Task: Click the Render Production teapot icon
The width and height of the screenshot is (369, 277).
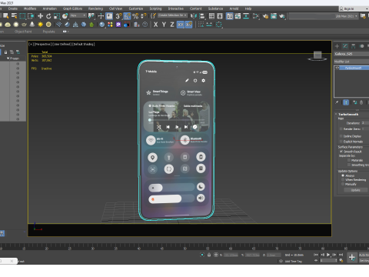Action: [282, 16]
